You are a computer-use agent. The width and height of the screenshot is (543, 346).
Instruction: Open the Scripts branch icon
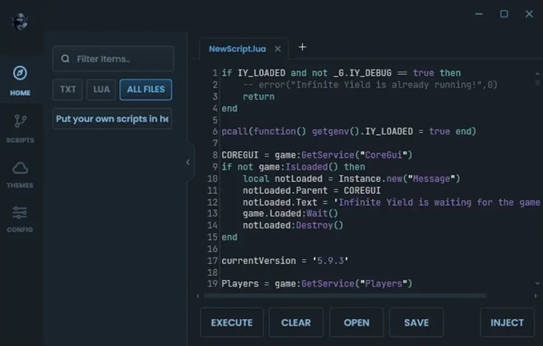pyautogui.click(x=20, y=121)
